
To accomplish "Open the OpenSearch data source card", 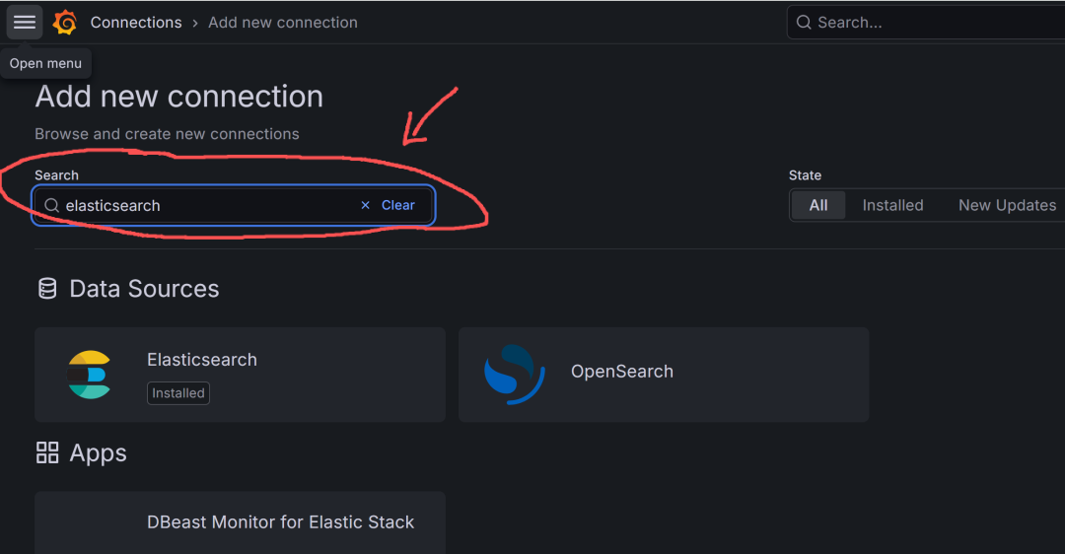I will [x=664, y=375].
